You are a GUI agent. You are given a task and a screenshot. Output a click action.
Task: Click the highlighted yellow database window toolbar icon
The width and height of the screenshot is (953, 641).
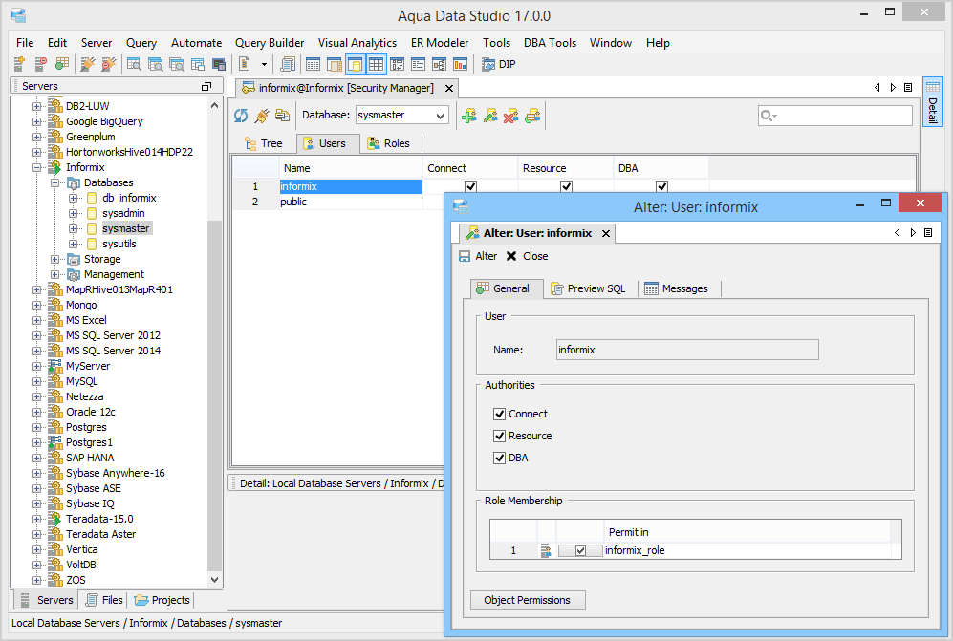[355, 64]
